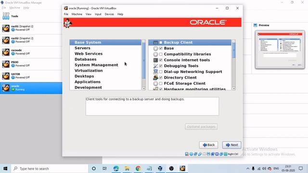Uncheck the Directory Client checkbox

point(161,78)
